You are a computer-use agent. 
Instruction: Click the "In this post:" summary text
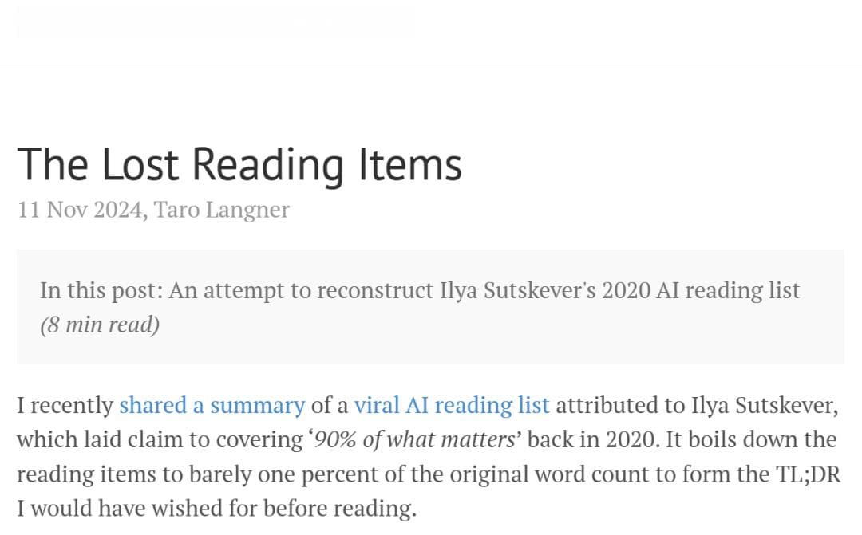tap(101, 290)
